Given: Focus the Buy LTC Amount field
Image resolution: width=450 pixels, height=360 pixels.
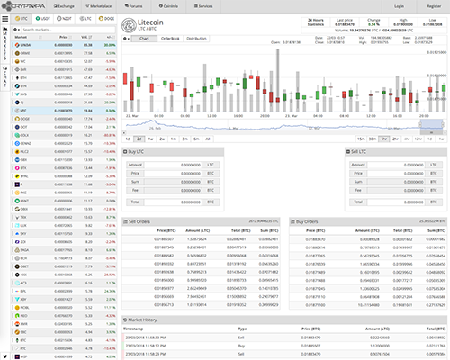Looking at the screenshot, I should click(173, 165).
